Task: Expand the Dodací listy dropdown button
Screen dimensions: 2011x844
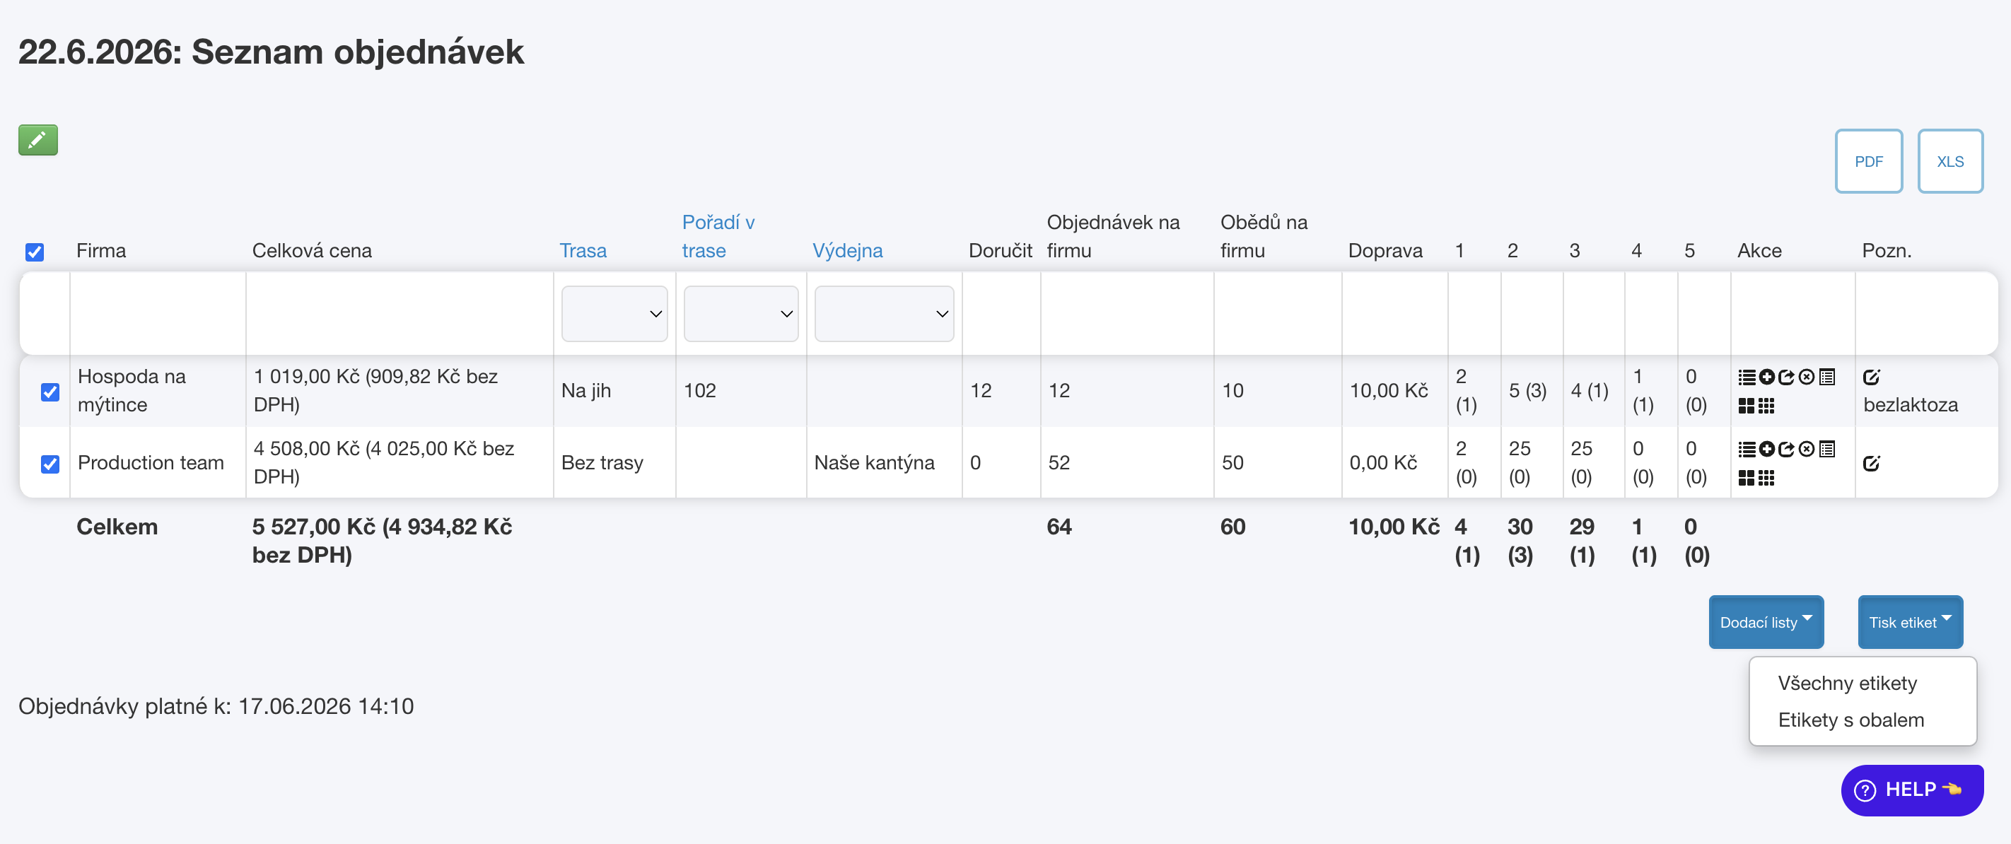Action: point(1766,621)
